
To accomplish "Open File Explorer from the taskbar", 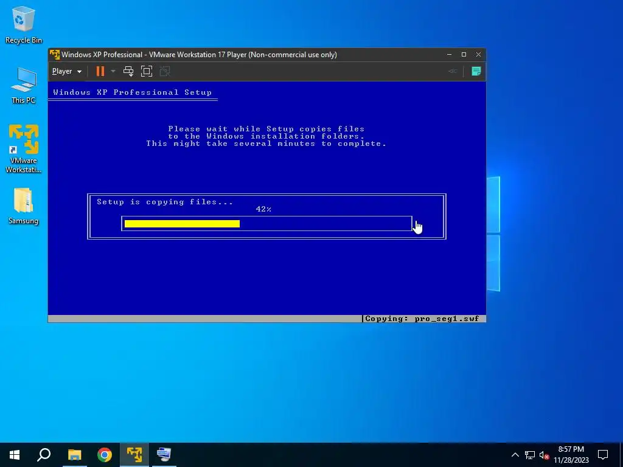I will [74, 455].
